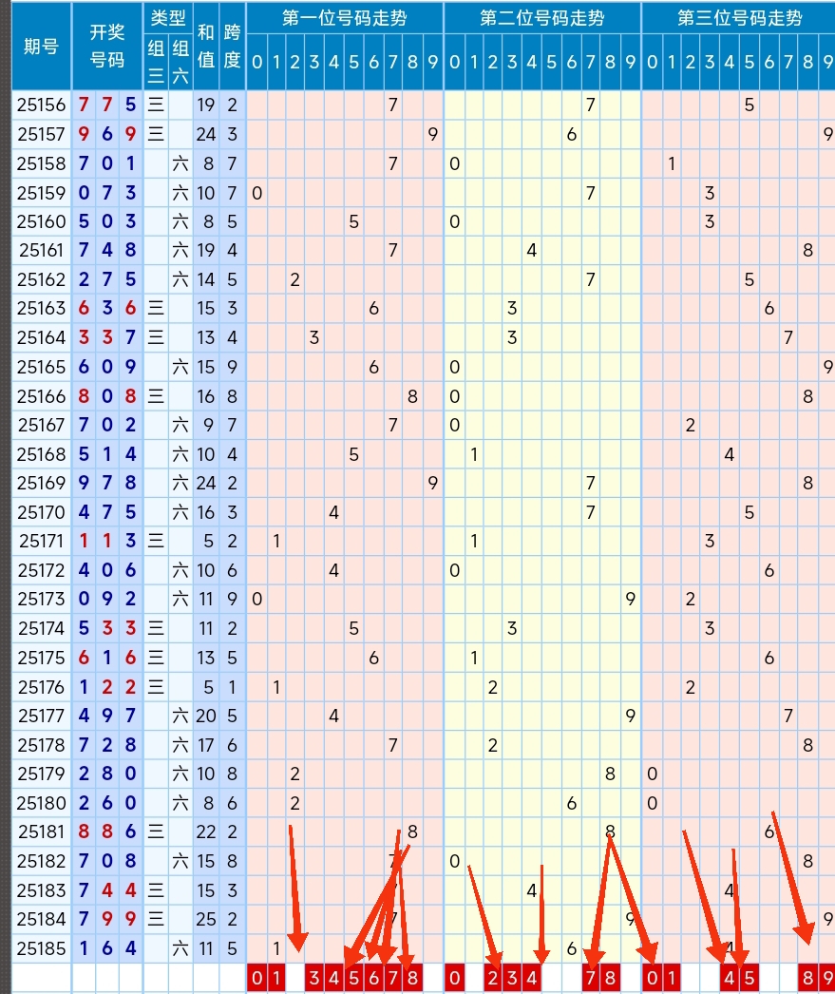Click red prediction box 8 under 第三位号码走势

point(807,978)
